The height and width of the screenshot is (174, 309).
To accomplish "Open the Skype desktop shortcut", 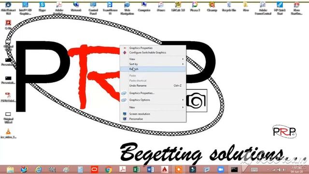I will [x=42, y=7].
